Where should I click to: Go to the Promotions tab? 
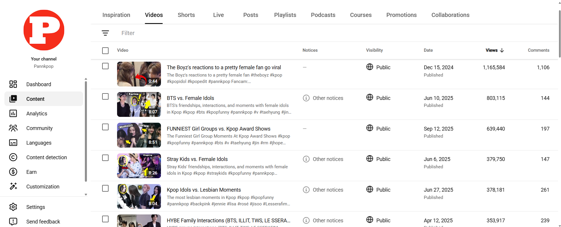(402, 15)
